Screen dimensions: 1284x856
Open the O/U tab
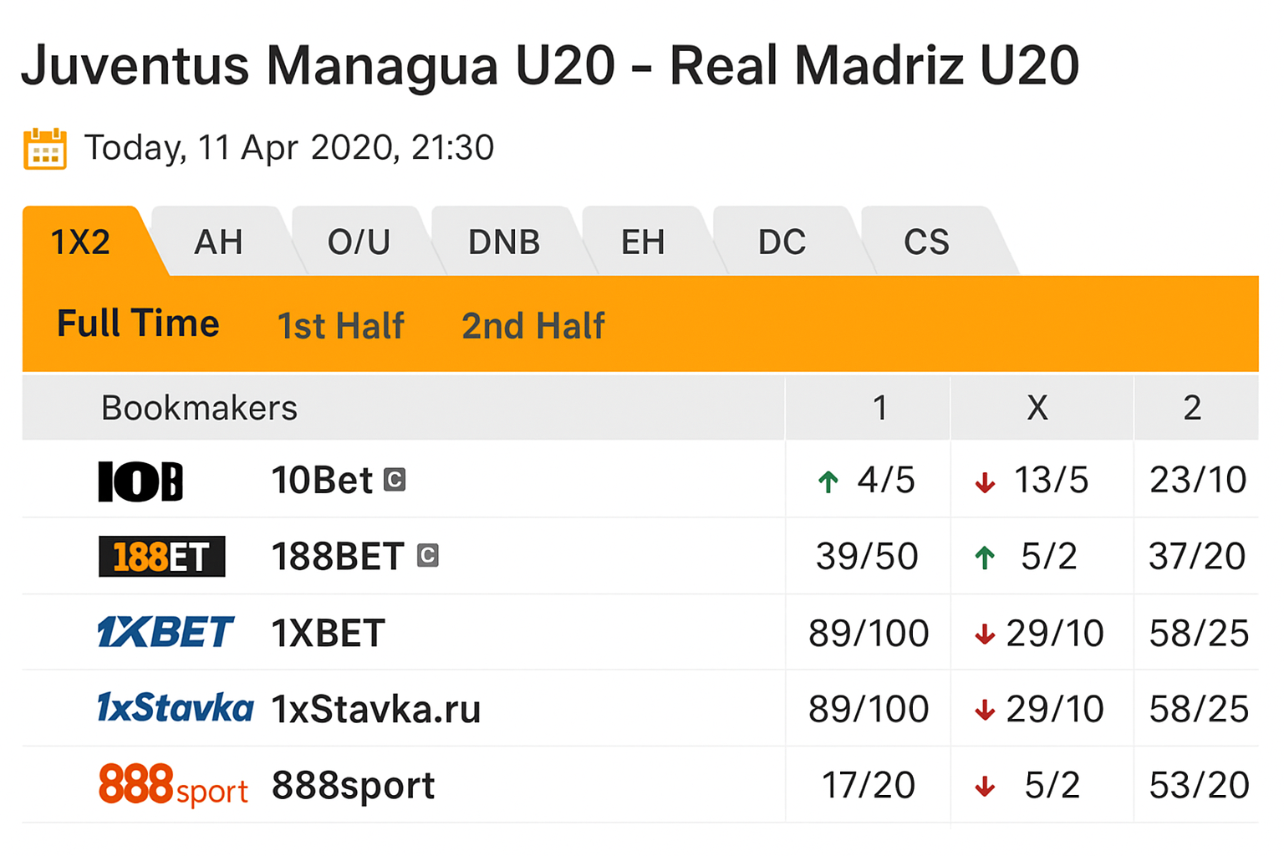(359, 242)
